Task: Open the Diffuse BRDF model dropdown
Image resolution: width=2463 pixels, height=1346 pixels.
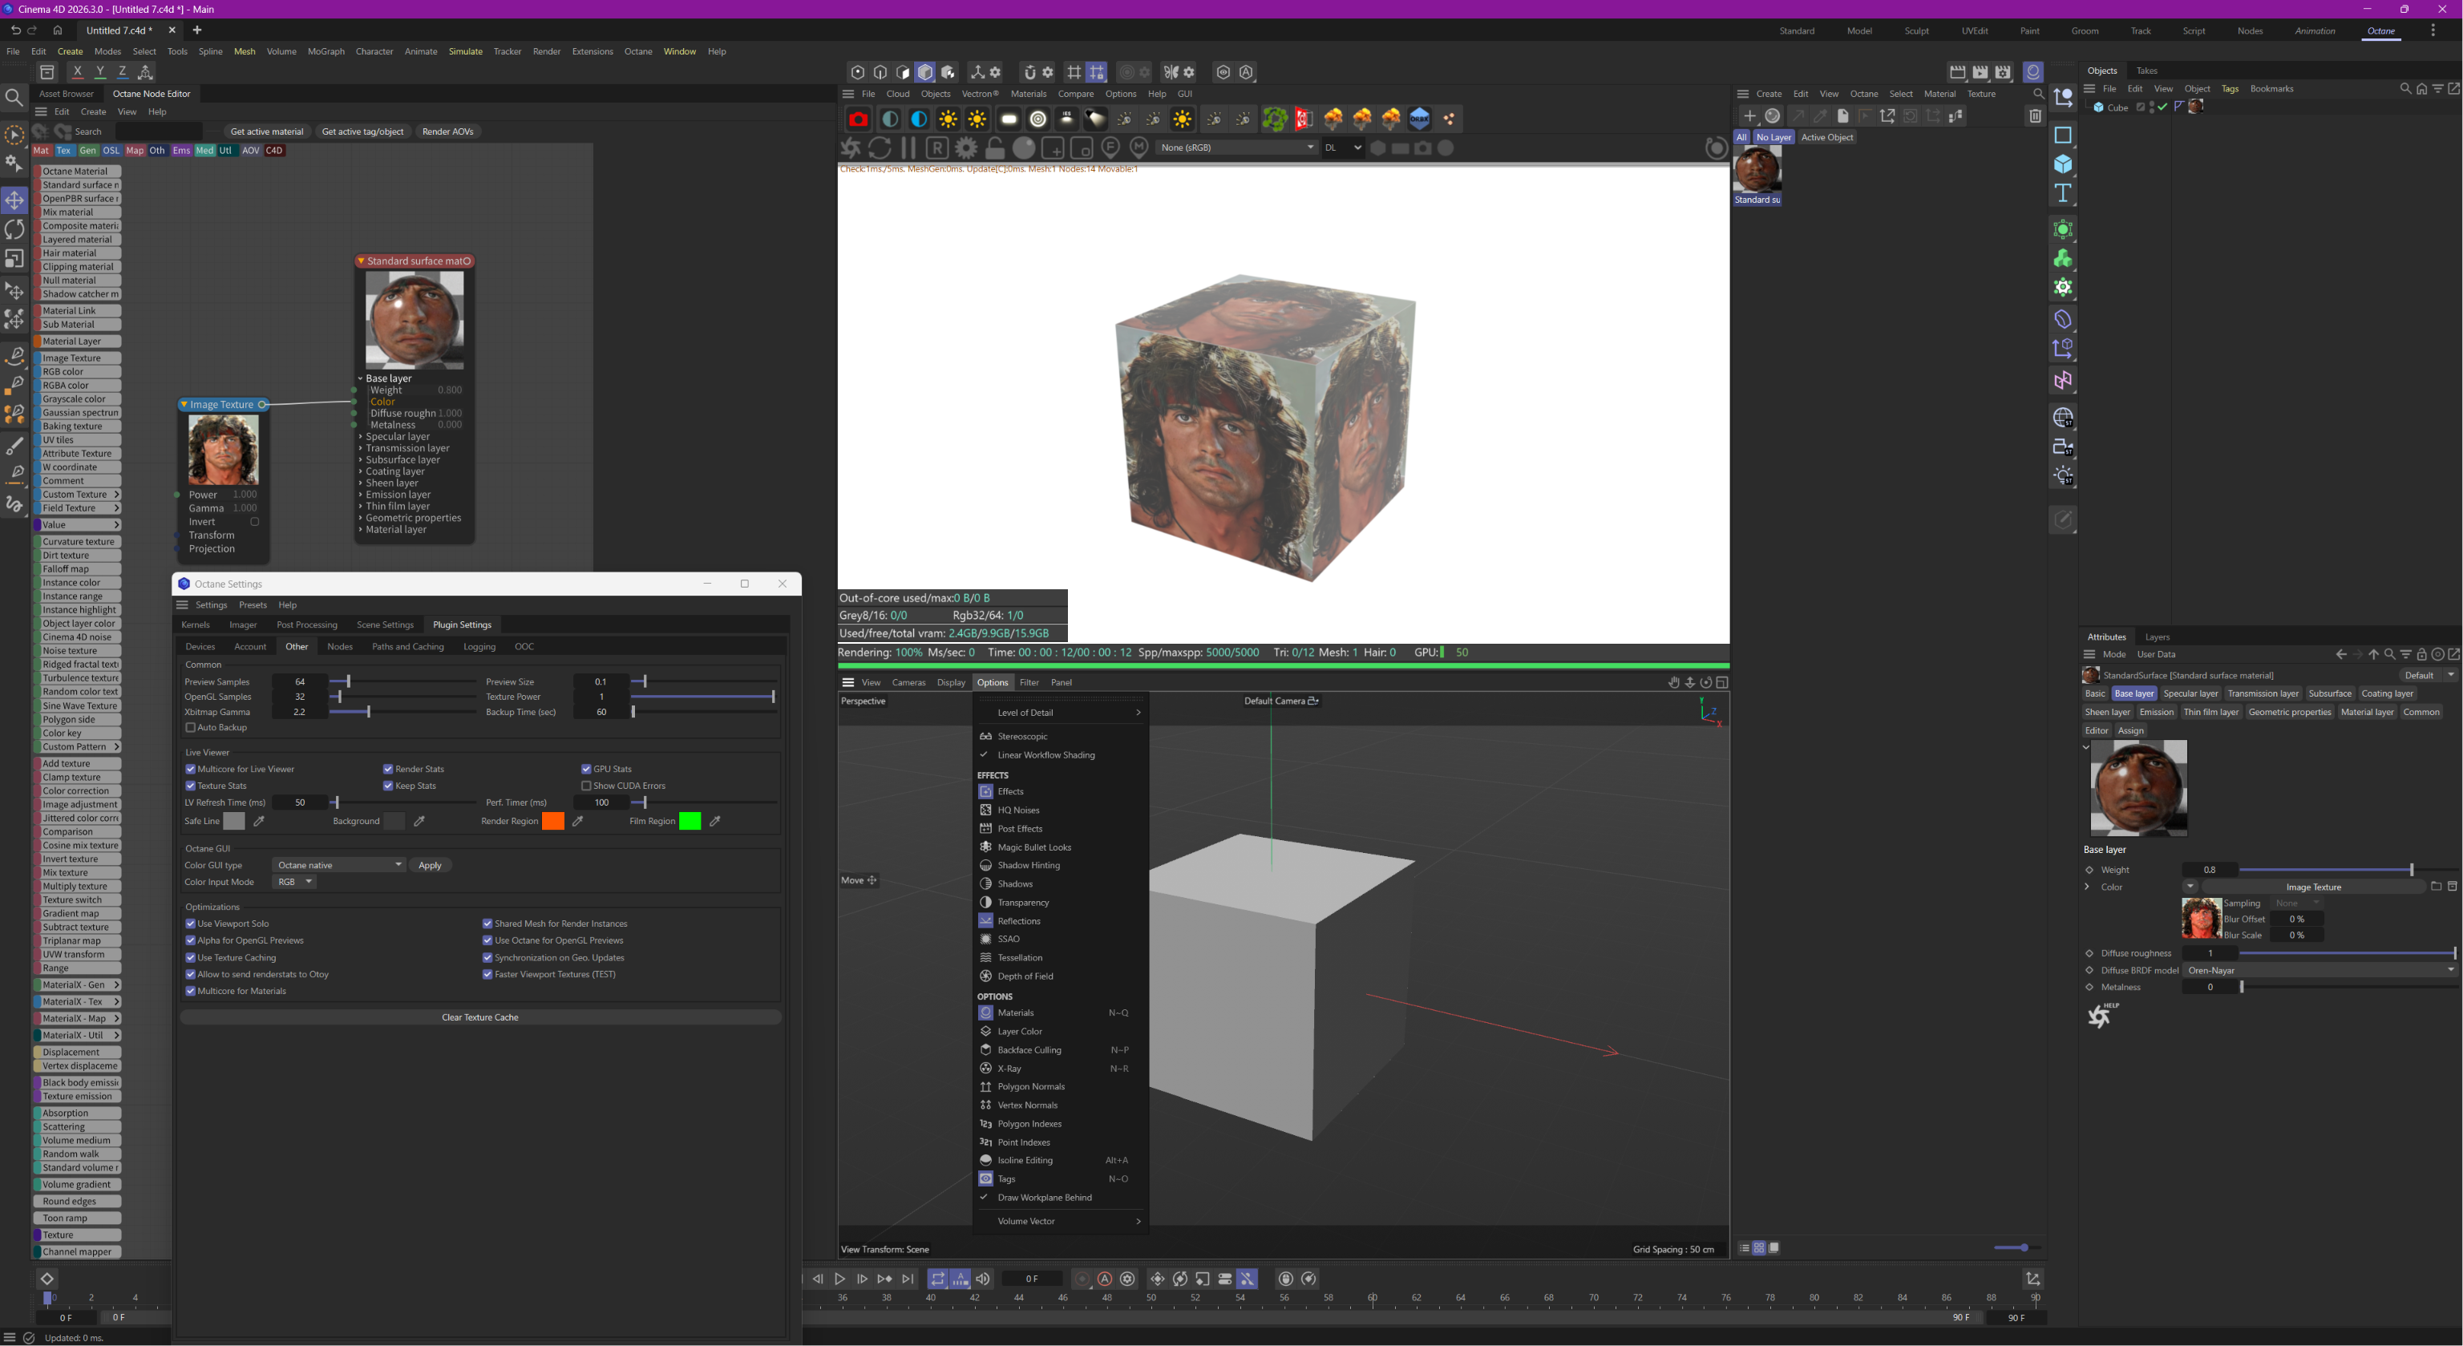Action: pyautogui.click(x=2319, y=970)
